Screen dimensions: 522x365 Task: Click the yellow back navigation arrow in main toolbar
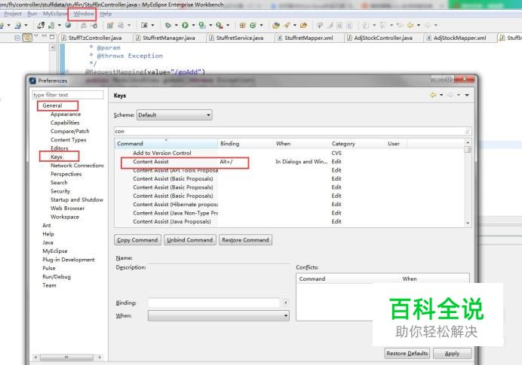[410, 26]
